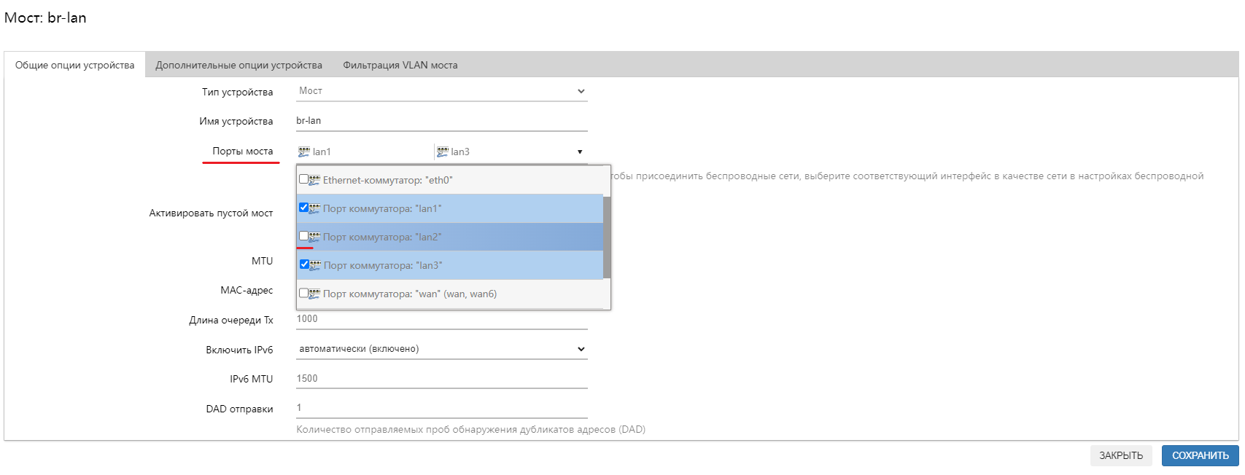Click the switch port icon for lan1 option

click(x=315, y=208)
